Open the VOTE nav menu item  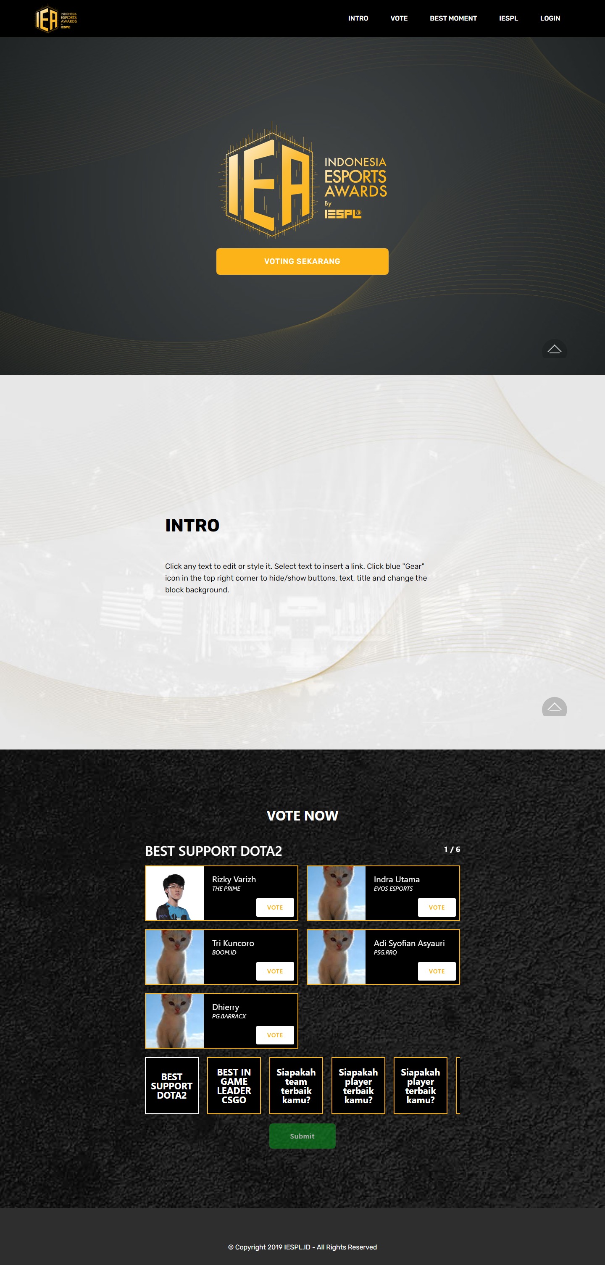point(399,18)
